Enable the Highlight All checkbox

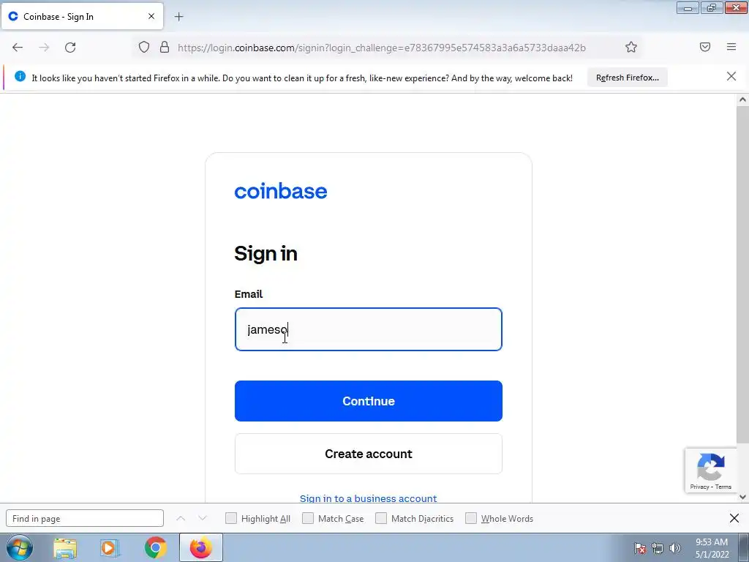231,518
